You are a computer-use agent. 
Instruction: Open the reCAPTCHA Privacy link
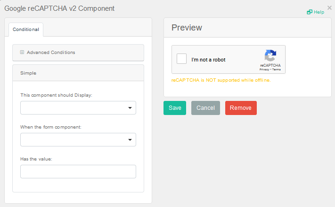tap(264, 69)
